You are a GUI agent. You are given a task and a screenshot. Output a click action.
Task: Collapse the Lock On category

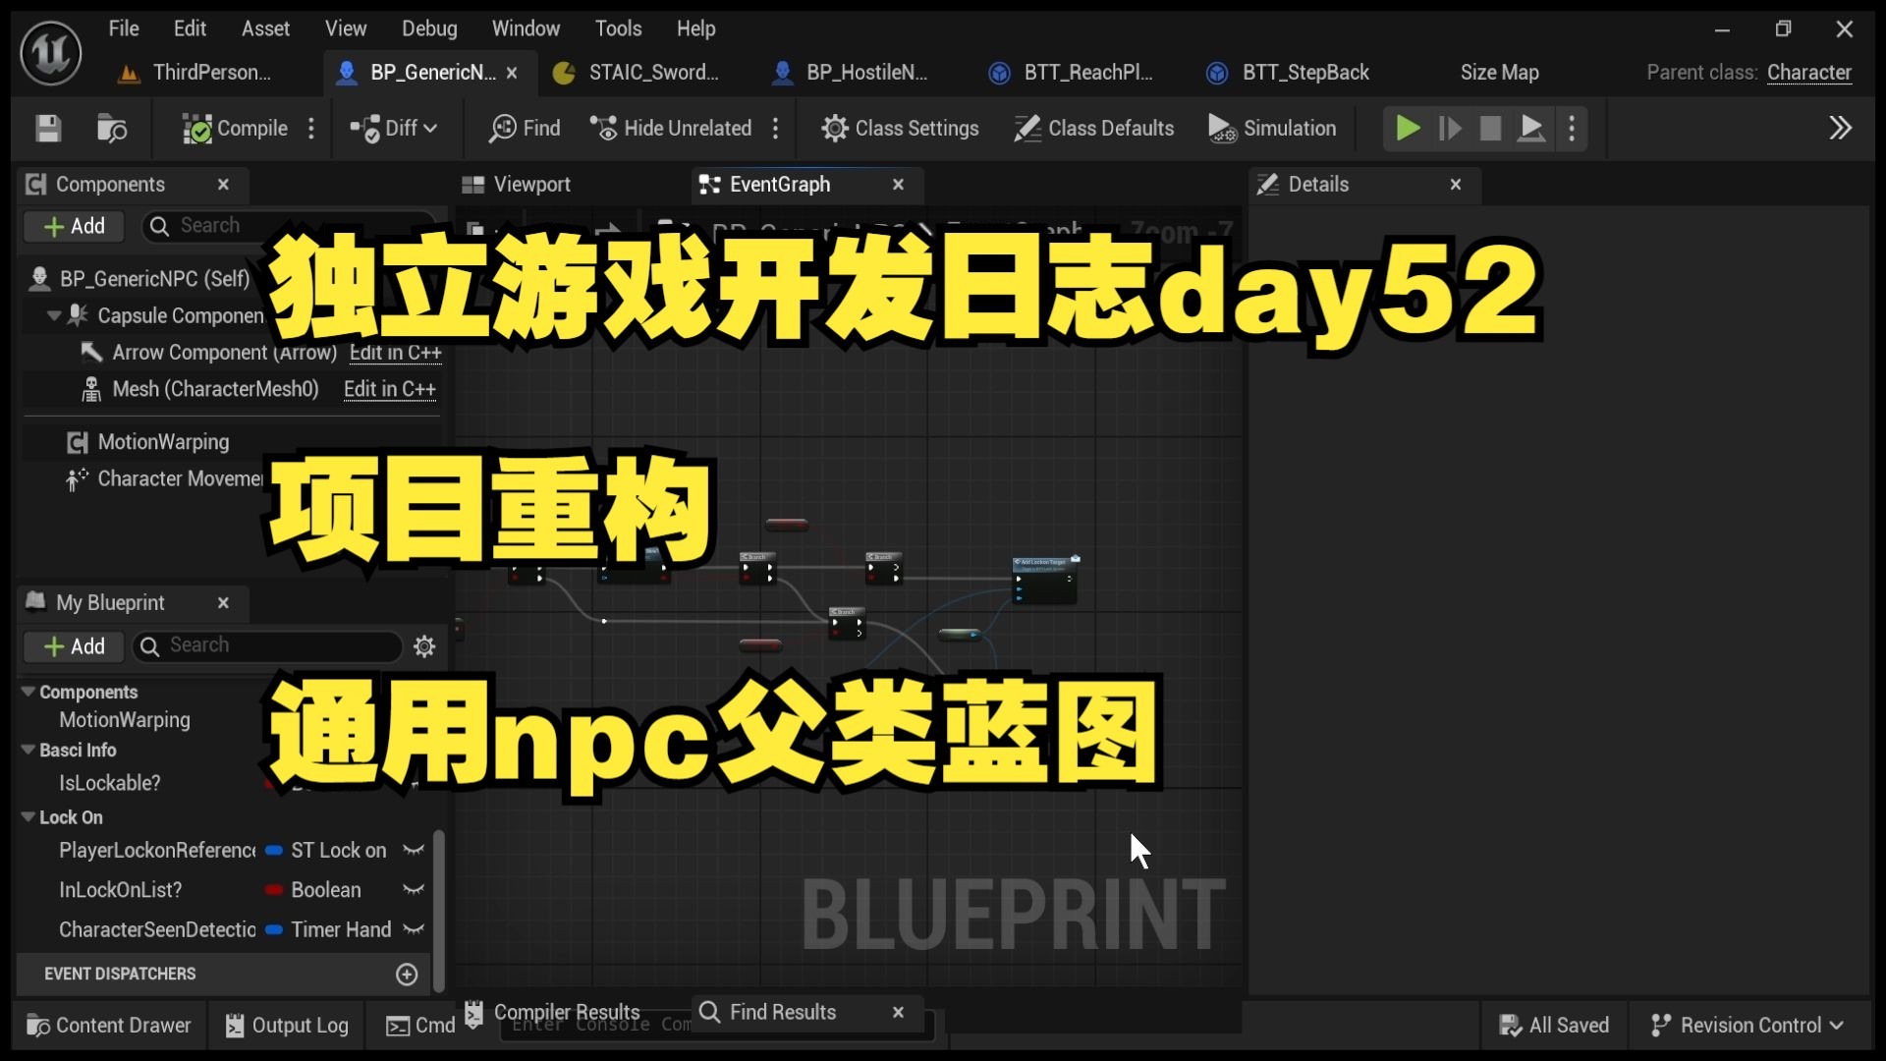(28, 817)
